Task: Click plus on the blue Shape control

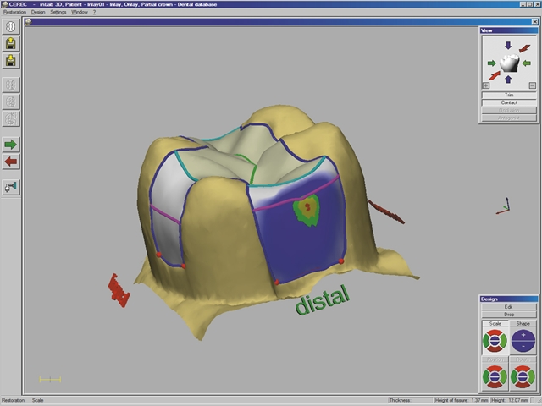Action: tap(523, 335)
